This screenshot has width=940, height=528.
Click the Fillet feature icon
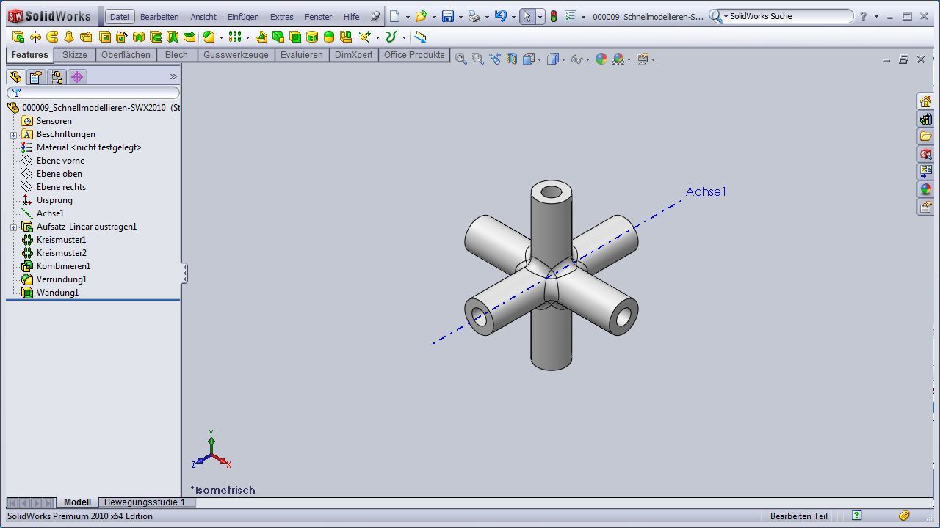pos(209,37)
